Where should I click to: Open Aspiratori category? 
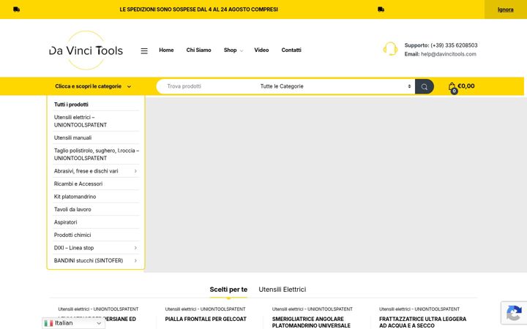tap(66, 222)
